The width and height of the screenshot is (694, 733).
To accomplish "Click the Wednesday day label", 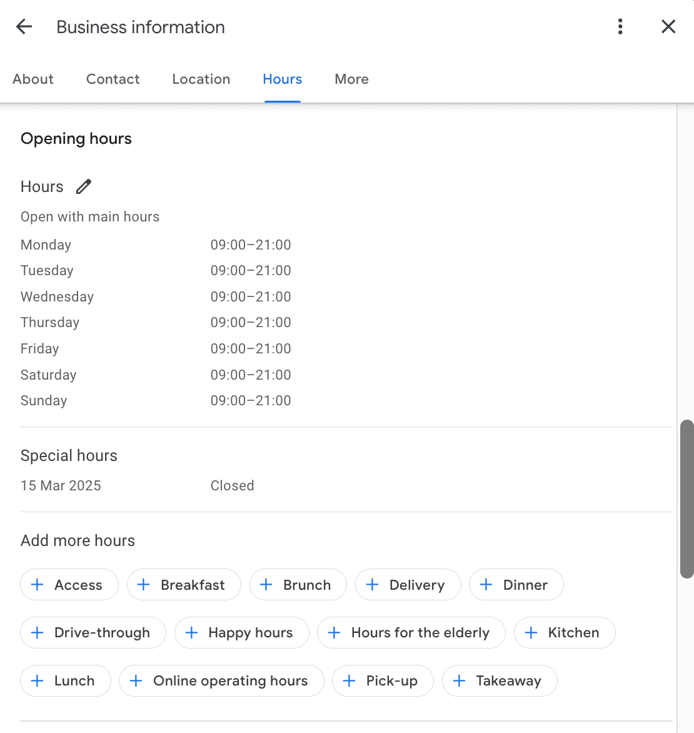I will (57, 296).
